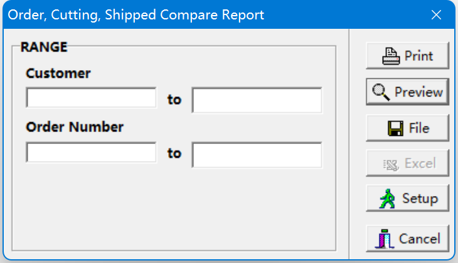
Task: Click the floppy disk icon on File
Action: pos(395,128)
